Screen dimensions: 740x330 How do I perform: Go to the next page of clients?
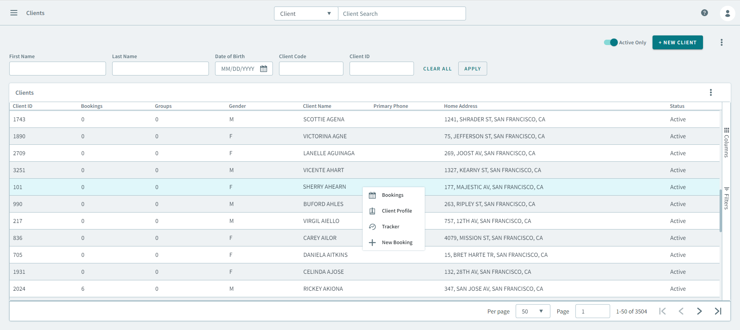(x=699, y=311)
